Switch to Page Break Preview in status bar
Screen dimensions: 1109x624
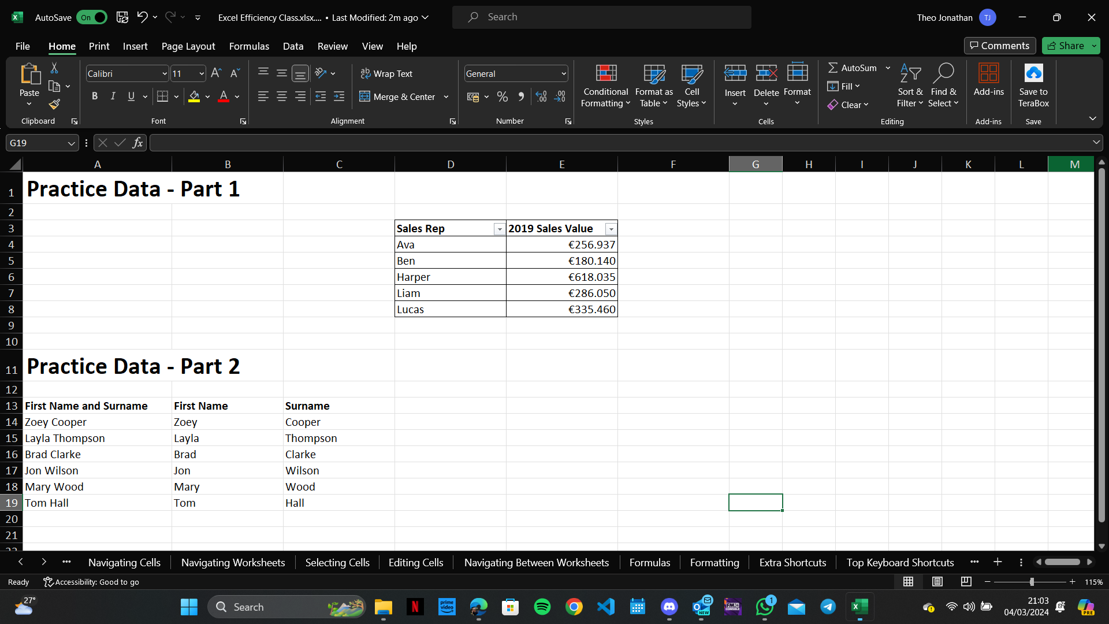[x=966, y=582]
